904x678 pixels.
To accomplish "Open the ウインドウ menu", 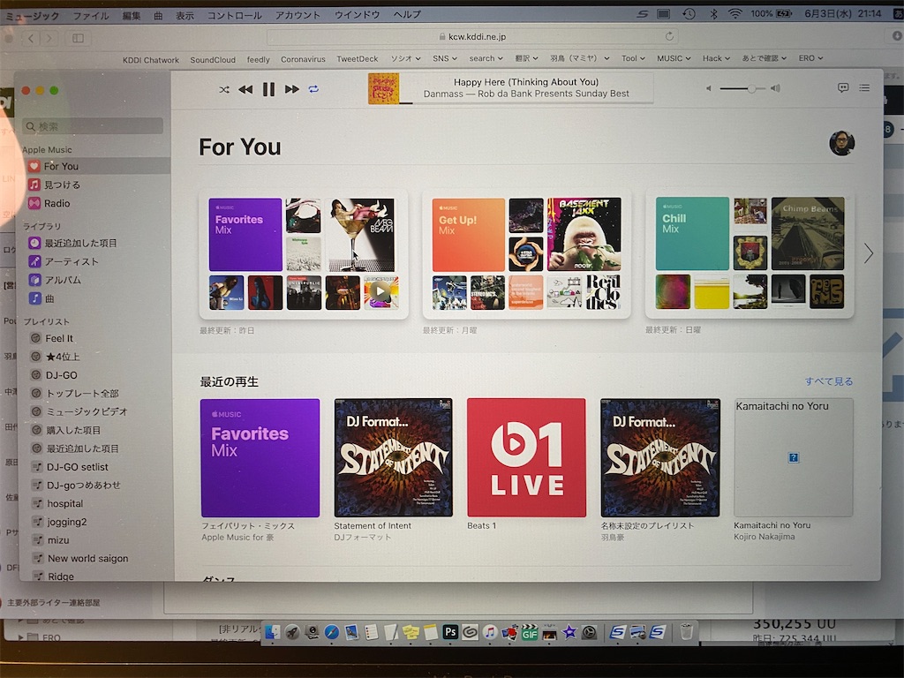I will pyautogui.click(x=357, y=14).
